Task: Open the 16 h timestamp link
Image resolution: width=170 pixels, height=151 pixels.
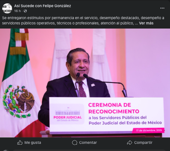Action: [17, 11]
